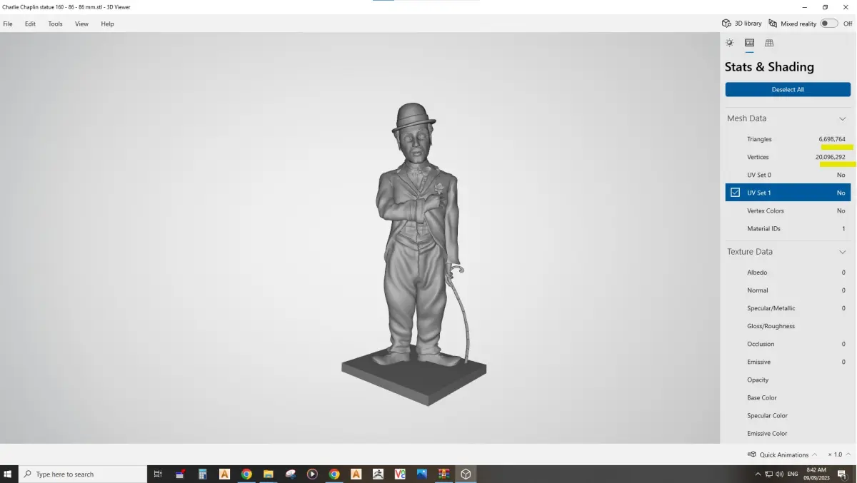857x483 pixels.
Task: Open the 3D library
Action: 742,24
